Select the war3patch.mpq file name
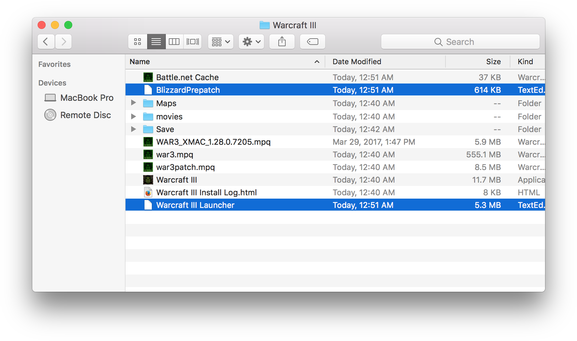Screen dimensions: 577x341 pyautogui.click(x=185, y=167)
